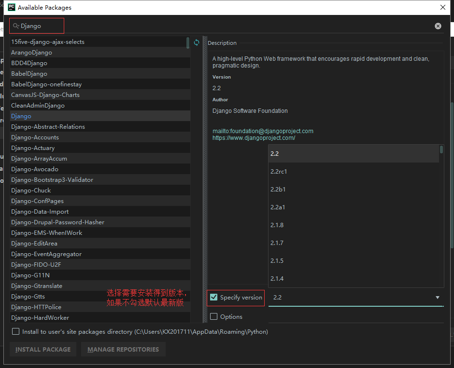Open the https://www.djangoproject.com/ link
454x368 pixels.
click(x=254, y=138)
